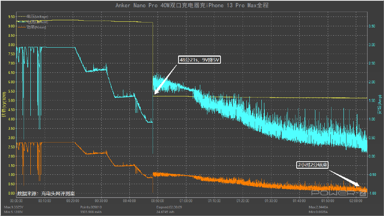Viewport: 384px width, 216px height.
Task: Click the 2.00 tick on the right Amp axis
Action: tap(372, 82)
